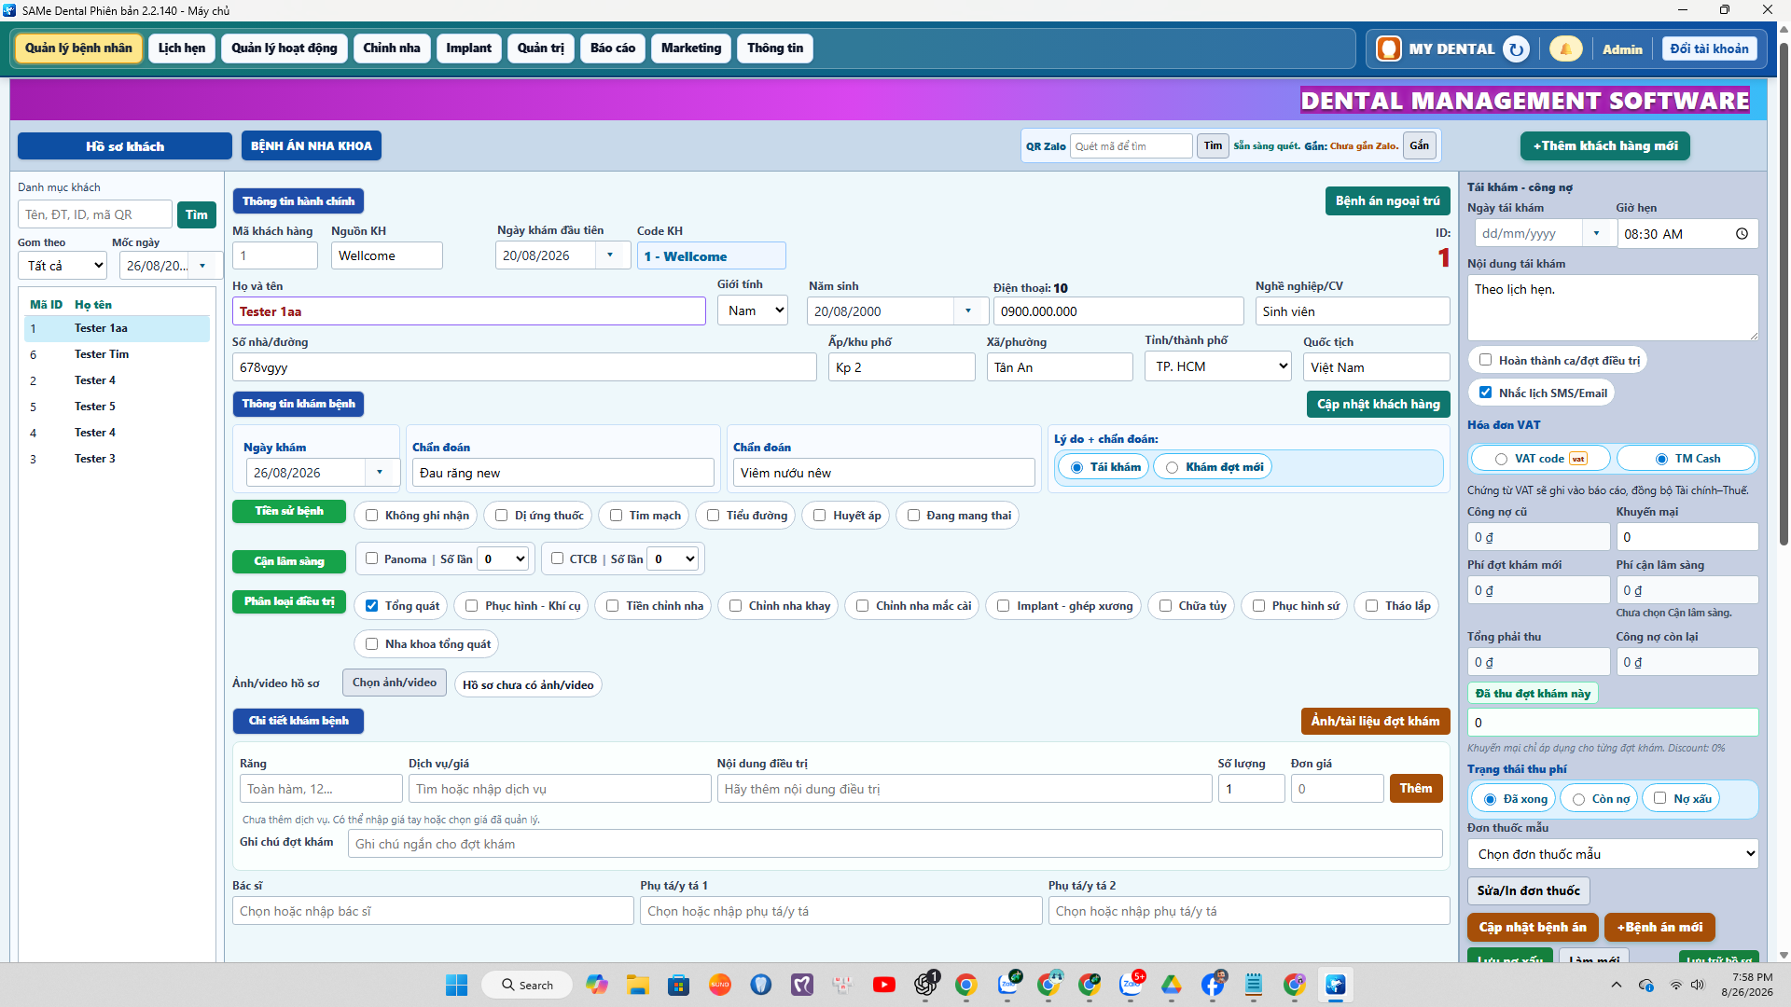Viewport: 1791px width, 1007px height.
Task: Uncheck the Tổng quát treatment checkbox
Action: coord(372,606)
